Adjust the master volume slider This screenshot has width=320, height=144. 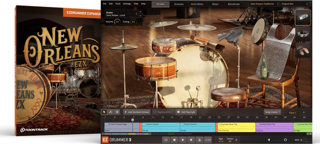coord(285,140)
